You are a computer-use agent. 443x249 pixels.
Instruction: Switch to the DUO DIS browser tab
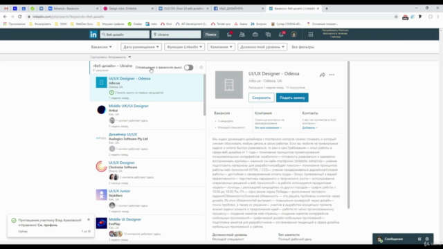[183, 8]
